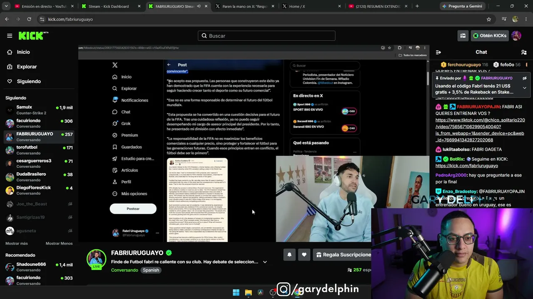533x299 pixels.
Task: Click PedroArg2000 username in chat
Action: coord(451,175)
